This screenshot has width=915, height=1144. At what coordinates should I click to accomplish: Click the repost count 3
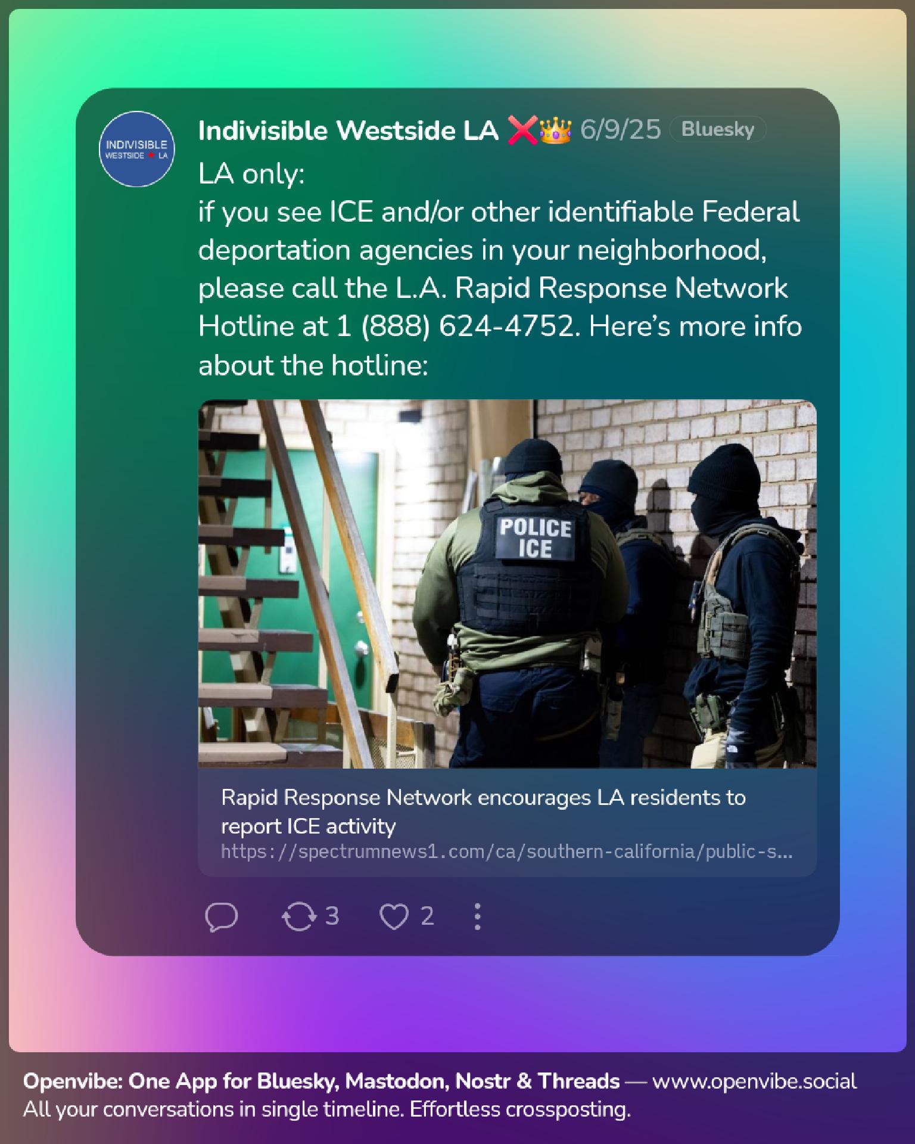click(332, 916)
